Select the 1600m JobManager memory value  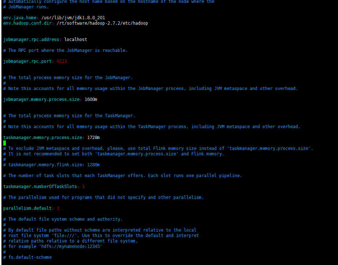91,99
